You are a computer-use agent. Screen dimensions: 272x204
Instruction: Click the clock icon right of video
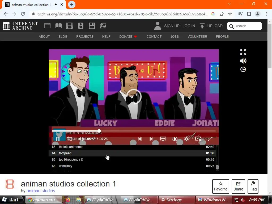pyautogui.click(x=243, y=69)
